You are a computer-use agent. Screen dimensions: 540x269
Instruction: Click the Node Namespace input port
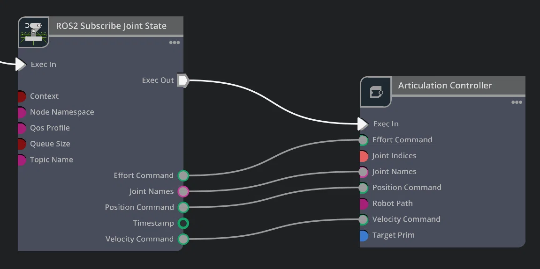pyautogui.click(x=22, y=112)
